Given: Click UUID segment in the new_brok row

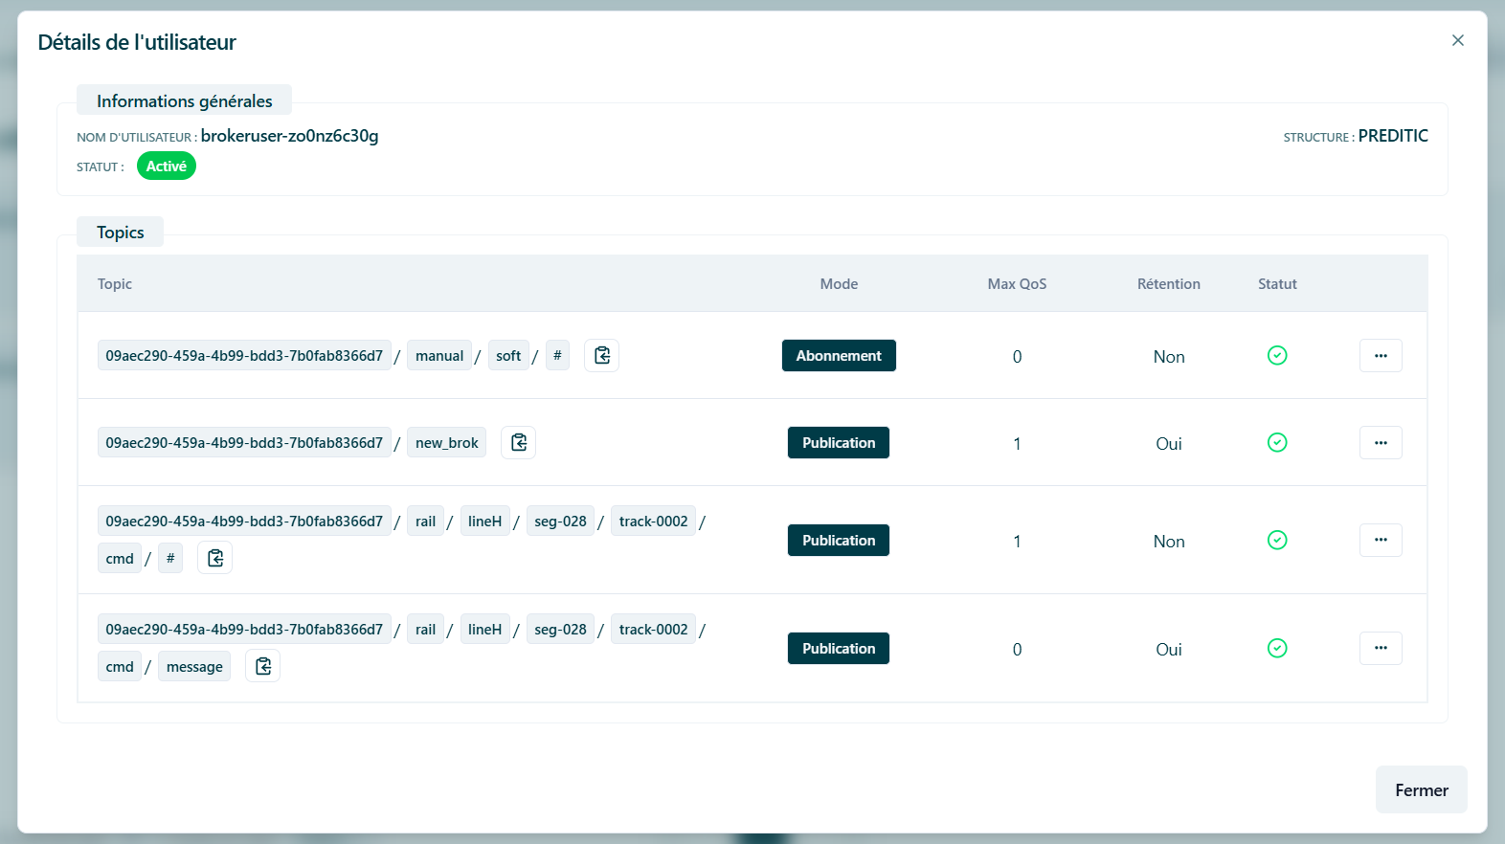Looking at the screenshot, I should pos(244,443).
